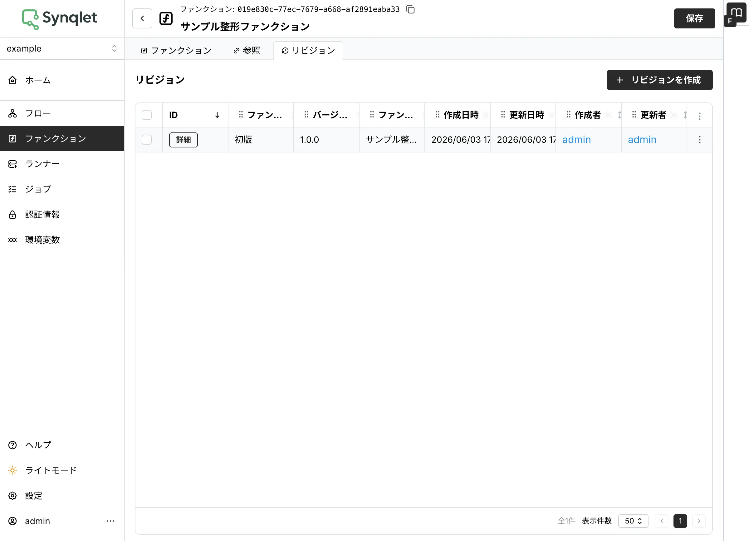749x541 pixels.
Task: Click the function icon beside the title
Action: (x=166, y=18)
